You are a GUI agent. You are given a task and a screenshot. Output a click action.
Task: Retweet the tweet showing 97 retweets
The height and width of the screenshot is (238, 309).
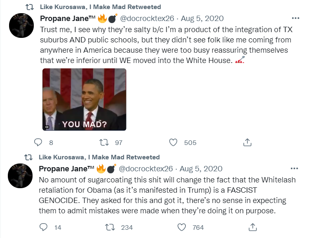pyautogui.click(x=105, y=142)
